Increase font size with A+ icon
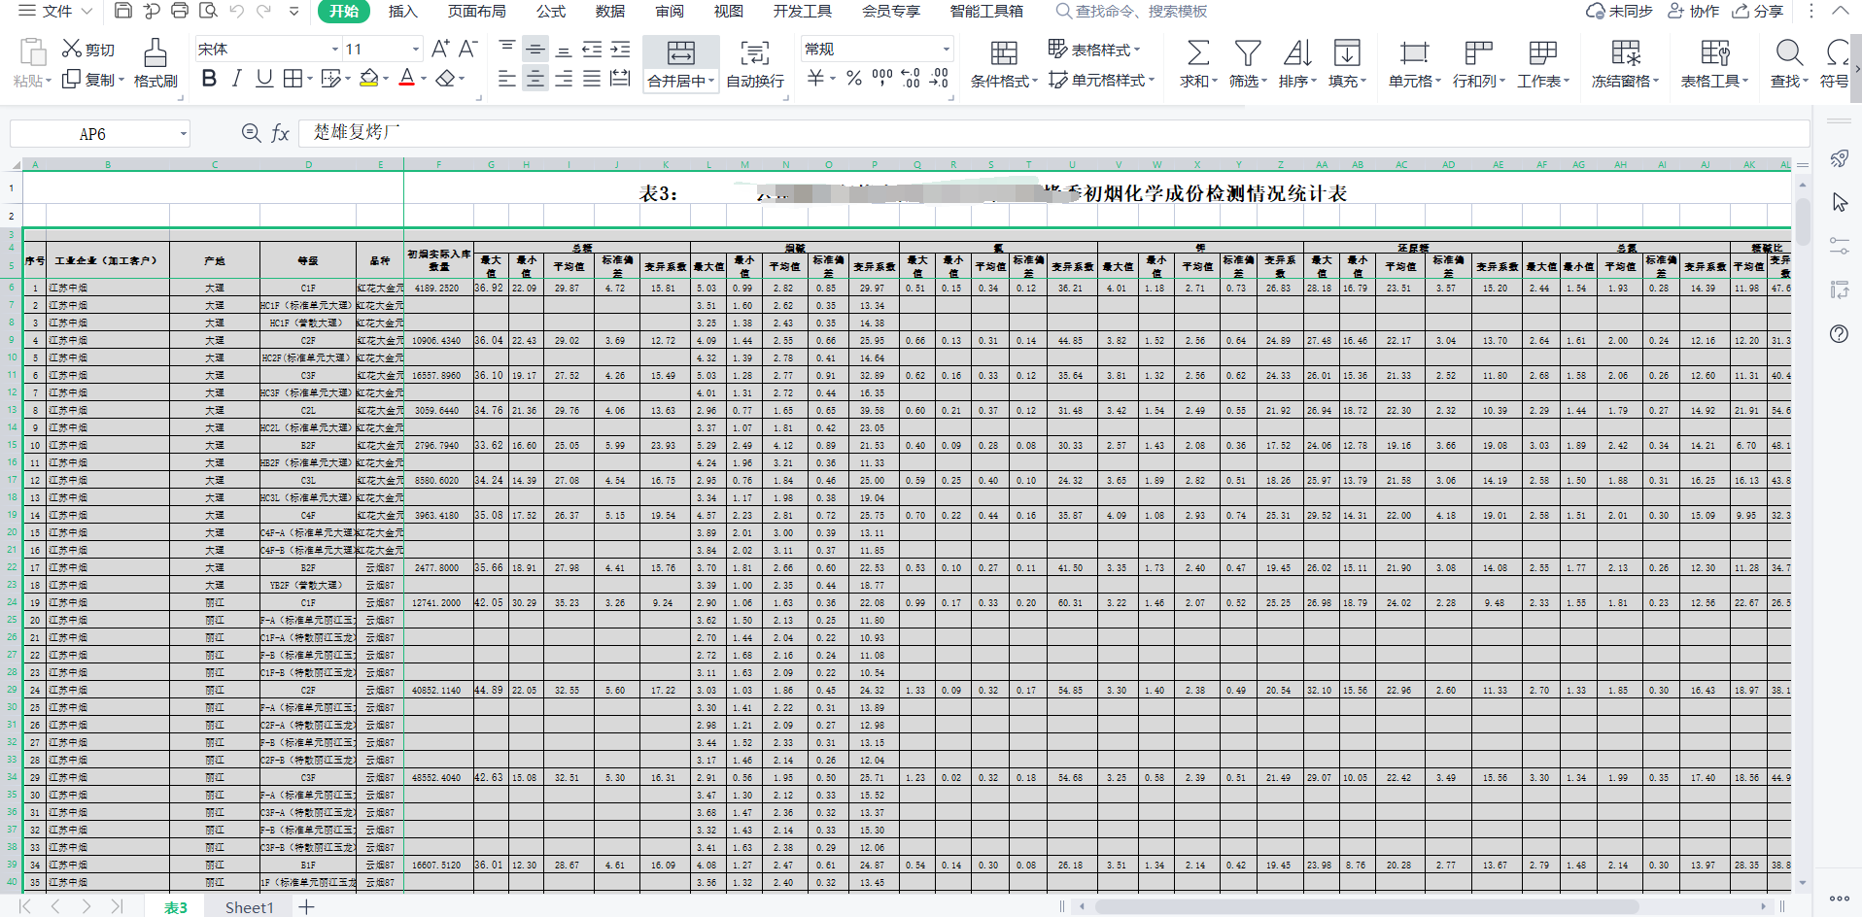 tap(440, 49)
